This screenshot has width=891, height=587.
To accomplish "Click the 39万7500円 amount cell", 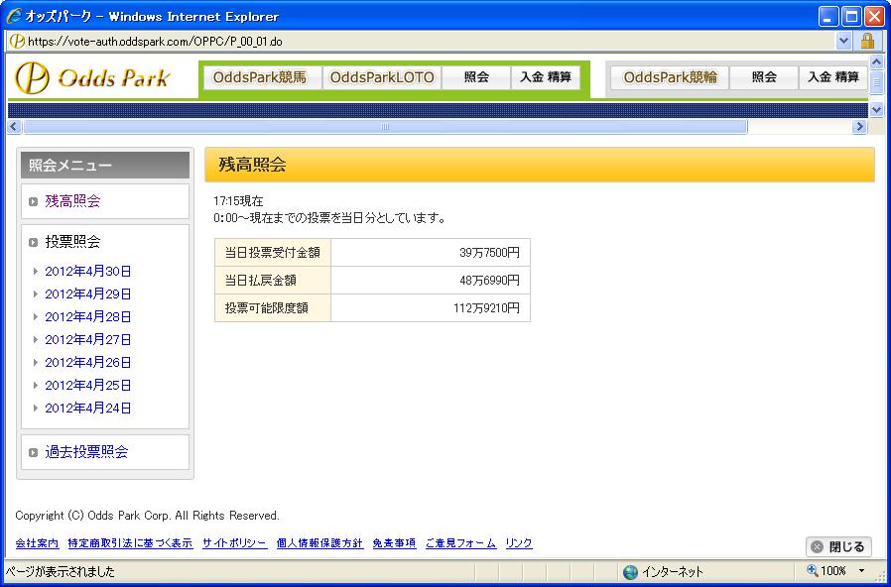I will (431, 253).
